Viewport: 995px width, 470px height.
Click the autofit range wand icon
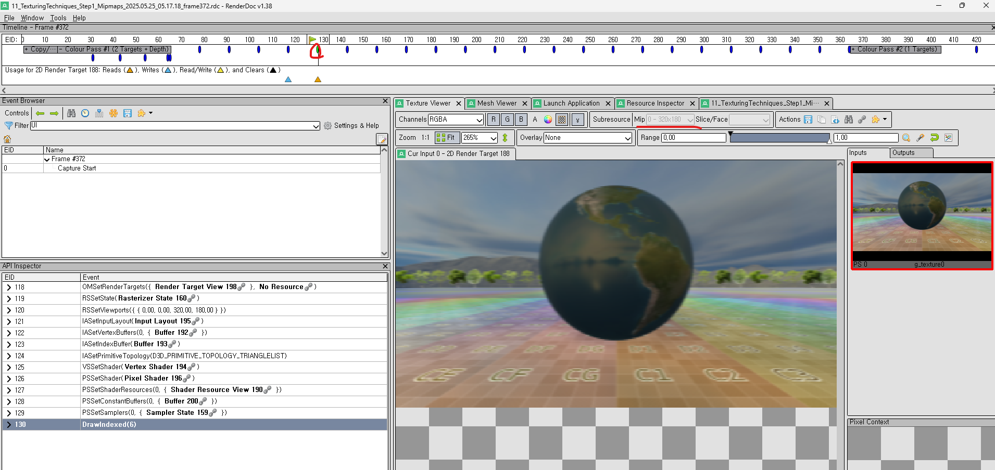[921, 138]
